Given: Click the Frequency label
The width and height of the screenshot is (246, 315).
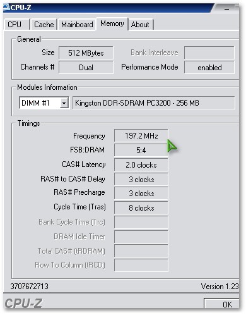Looking at the screenshot, I should (x=89, y=136).
